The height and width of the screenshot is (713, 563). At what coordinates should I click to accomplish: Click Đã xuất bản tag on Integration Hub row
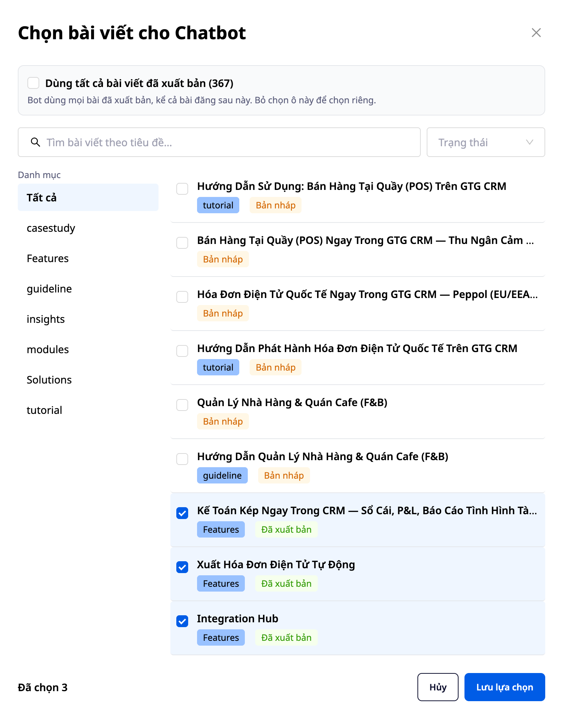coord(286,637)
